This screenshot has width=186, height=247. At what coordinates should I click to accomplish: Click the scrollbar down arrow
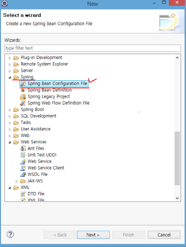pyautogui.click(x=177, y=198)
